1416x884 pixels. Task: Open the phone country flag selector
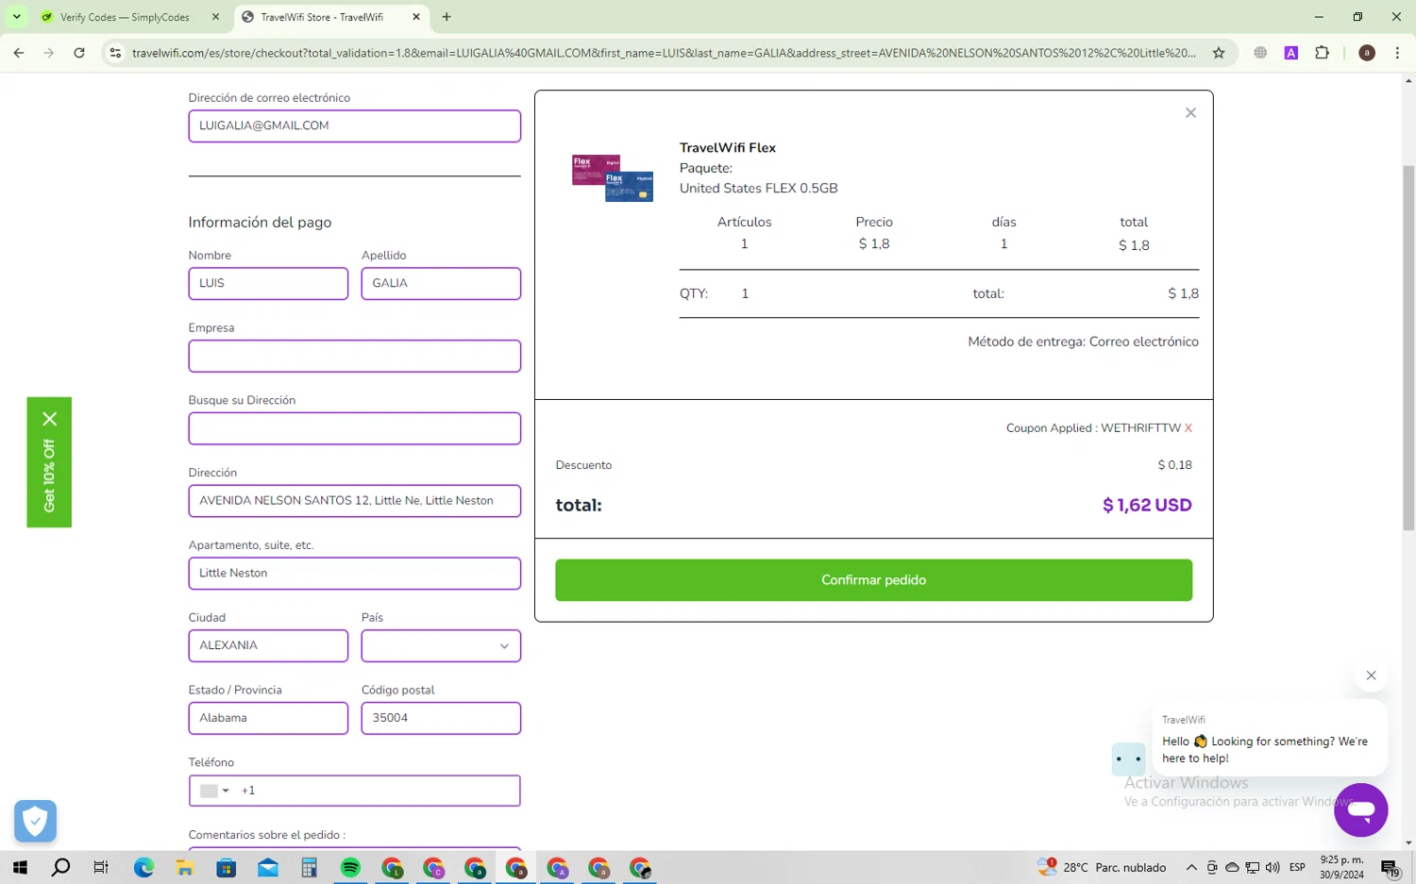(214, 791)
